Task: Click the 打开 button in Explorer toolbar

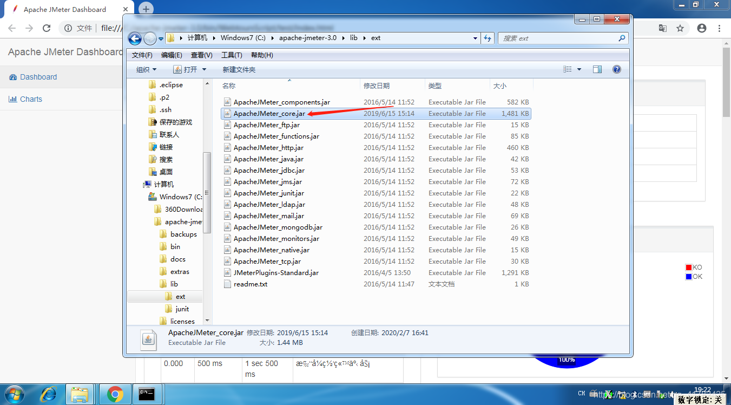Action: click(x=185, y=69)
